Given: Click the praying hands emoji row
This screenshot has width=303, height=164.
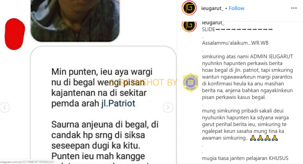Looking at the screenshot, I should tap(264, 138).
